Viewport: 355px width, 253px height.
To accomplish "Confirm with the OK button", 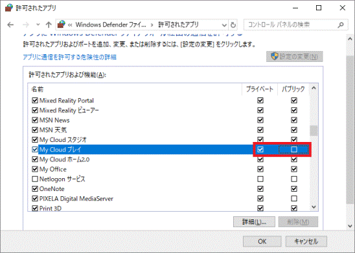I will 262,241.
